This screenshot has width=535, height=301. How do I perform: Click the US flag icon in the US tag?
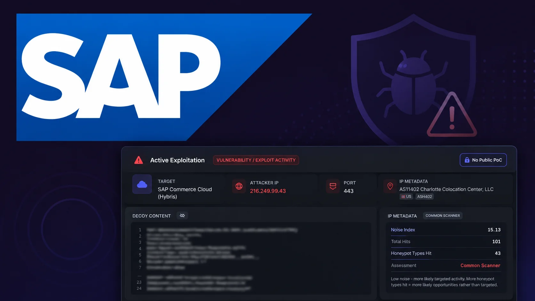[x=403, y=197]
